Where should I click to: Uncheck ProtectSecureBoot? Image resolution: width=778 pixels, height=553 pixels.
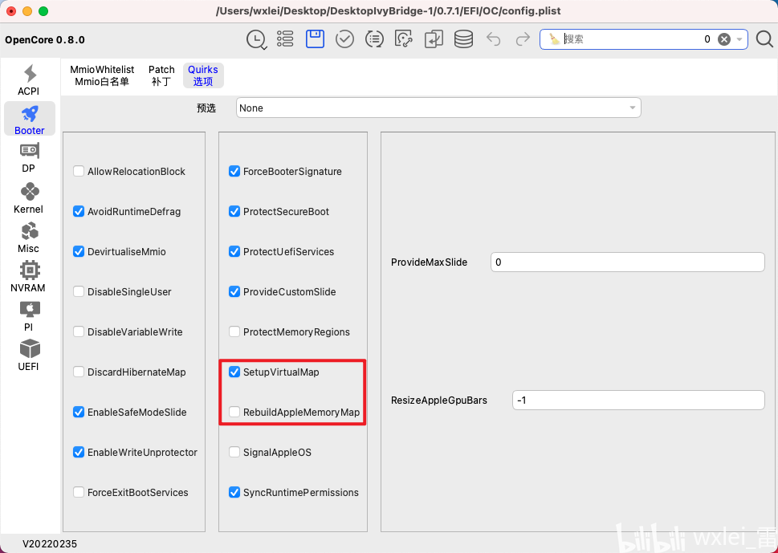tap(234, 211)
